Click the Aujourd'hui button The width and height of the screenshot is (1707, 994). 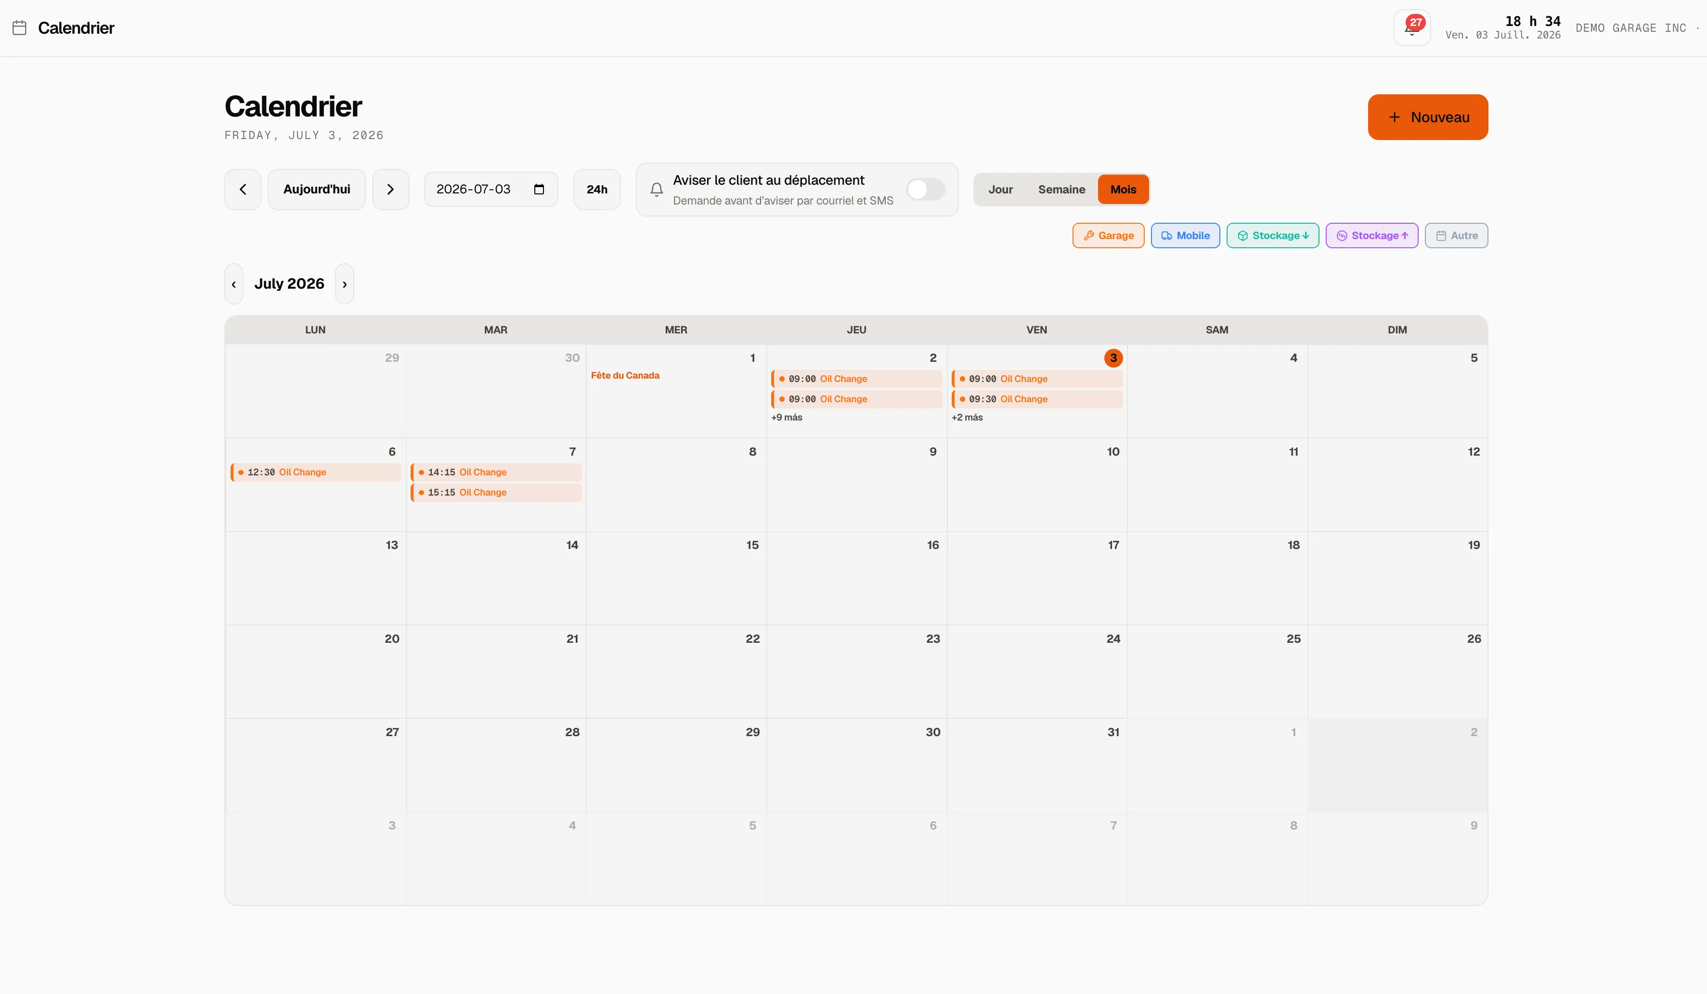coord(316,190)
